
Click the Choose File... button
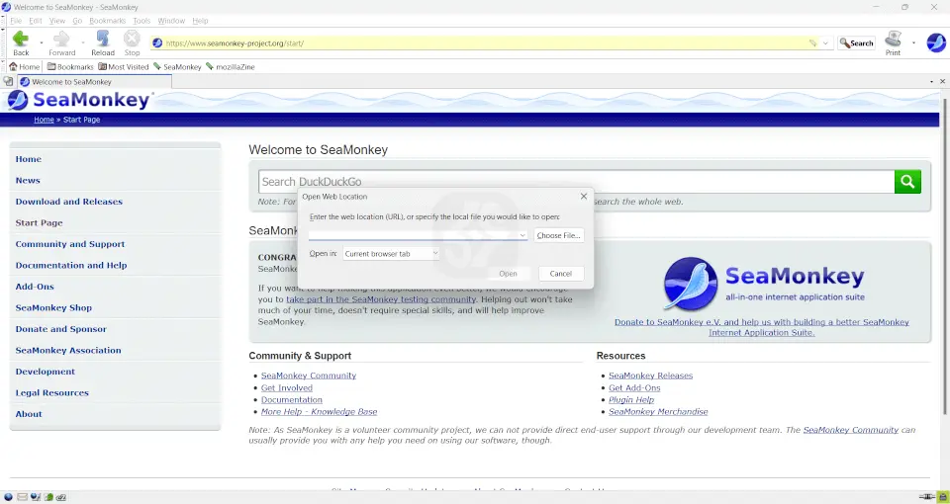[x=558, y=235]
